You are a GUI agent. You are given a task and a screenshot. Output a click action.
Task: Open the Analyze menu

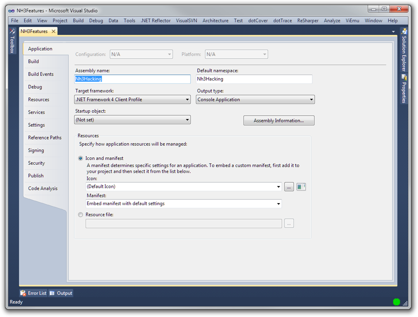tap(332, 21)
